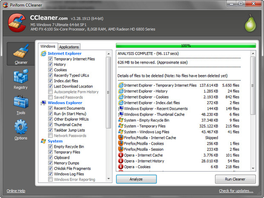Click IE icon beside Internet Explorer - History result

point(121,91)
